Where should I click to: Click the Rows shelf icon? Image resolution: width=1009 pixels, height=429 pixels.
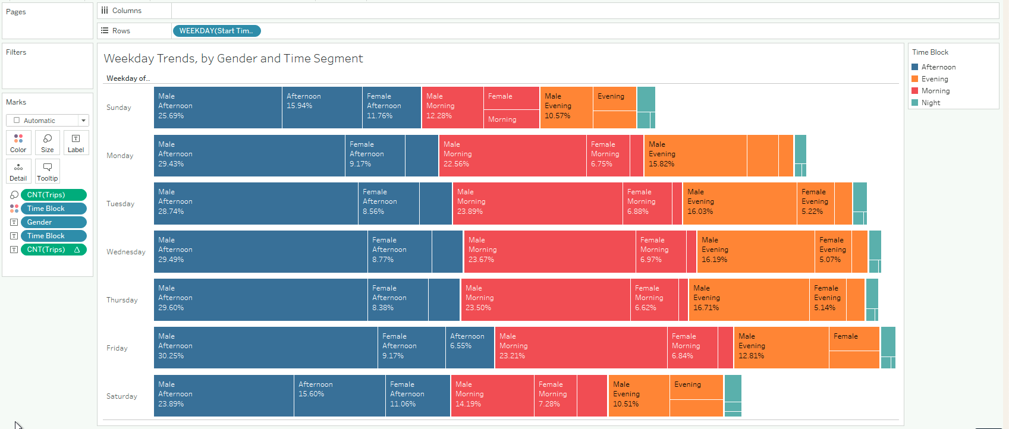105,31
